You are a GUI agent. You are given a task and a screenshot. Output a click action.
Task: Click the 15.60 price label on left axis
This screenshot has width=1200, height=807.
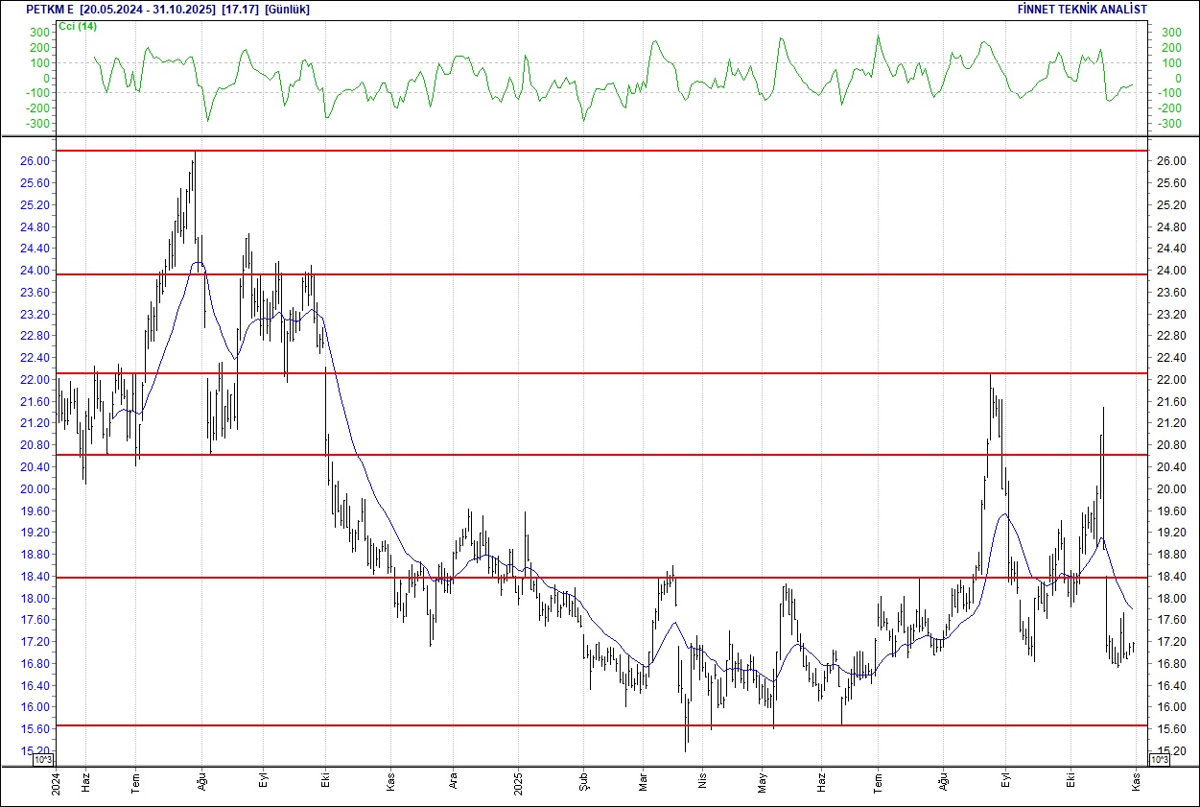(35, 729)
